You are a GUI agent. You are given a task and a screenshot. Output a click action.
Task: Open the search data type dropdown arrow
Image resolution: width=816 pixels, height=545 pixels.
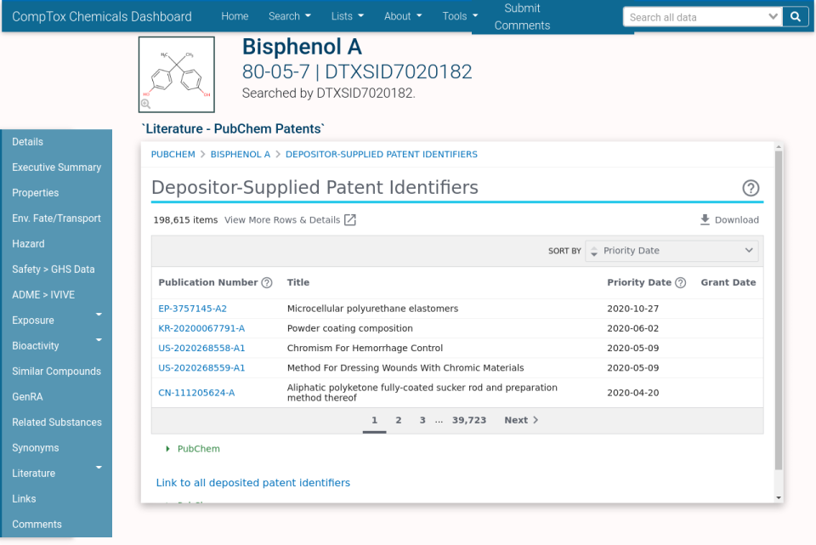point(773,17)
